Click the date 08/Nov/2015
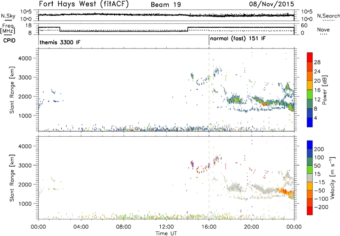The width and height of the screenshot is (340, 236). (x=272, y=4)
